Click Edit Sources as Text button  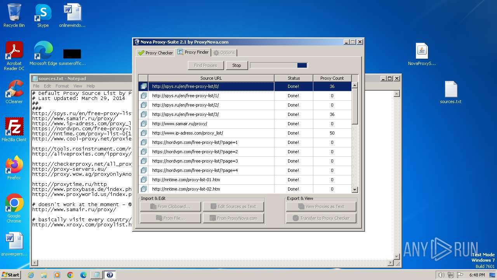(x=233, y=206)
